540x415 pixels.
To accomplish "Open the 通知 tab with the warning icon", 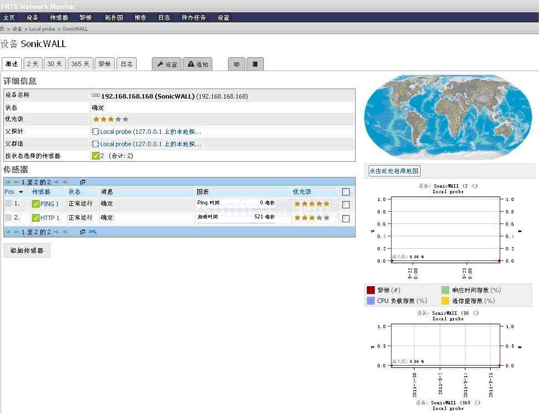I will pos(198,64).
